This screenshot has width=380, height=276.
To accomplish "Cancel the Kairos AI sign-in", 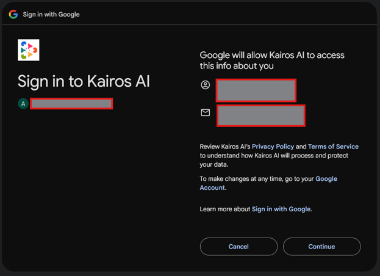I will 238,247.
